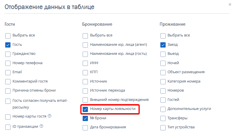Click help icon beside ID транзакции
The width and height of the screenshot is (234, 133).
click(x=41, y=126)
